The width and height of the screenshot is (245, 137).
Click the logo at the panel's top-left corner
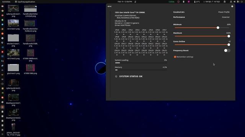point(109,6)
